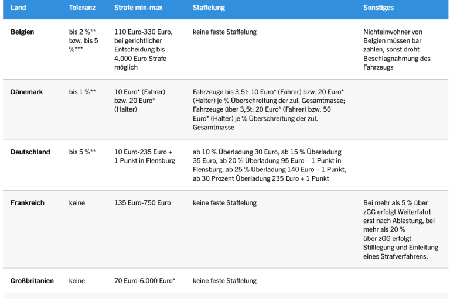The image size is (450, 299).
Task: Select the Belgien row label
Action: [x=22, y=32]
